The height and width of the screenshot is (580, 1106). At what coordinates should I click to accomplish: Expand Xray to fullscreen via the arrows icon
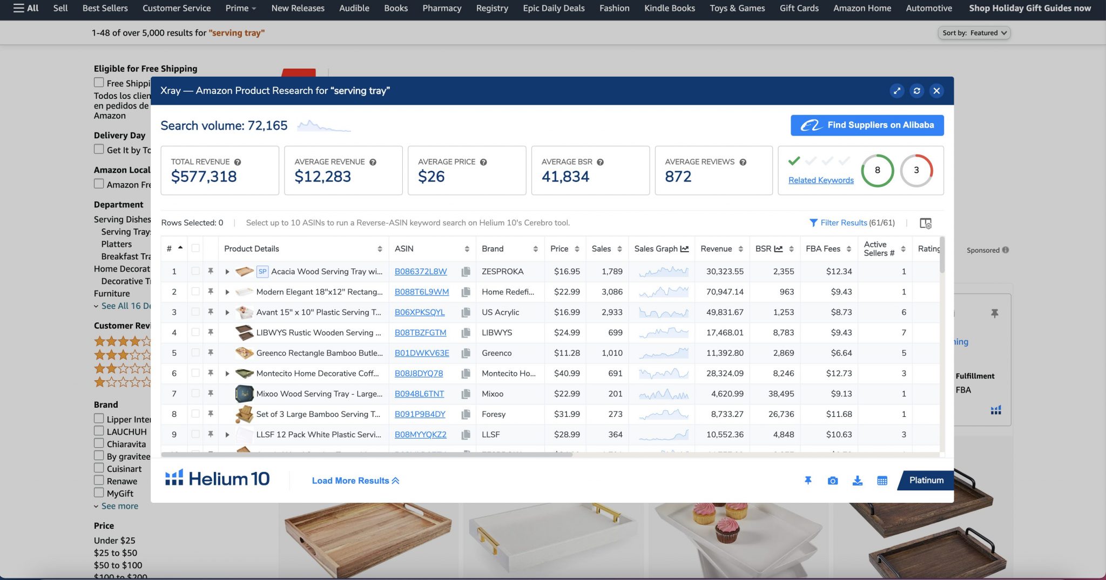[897, 91]
